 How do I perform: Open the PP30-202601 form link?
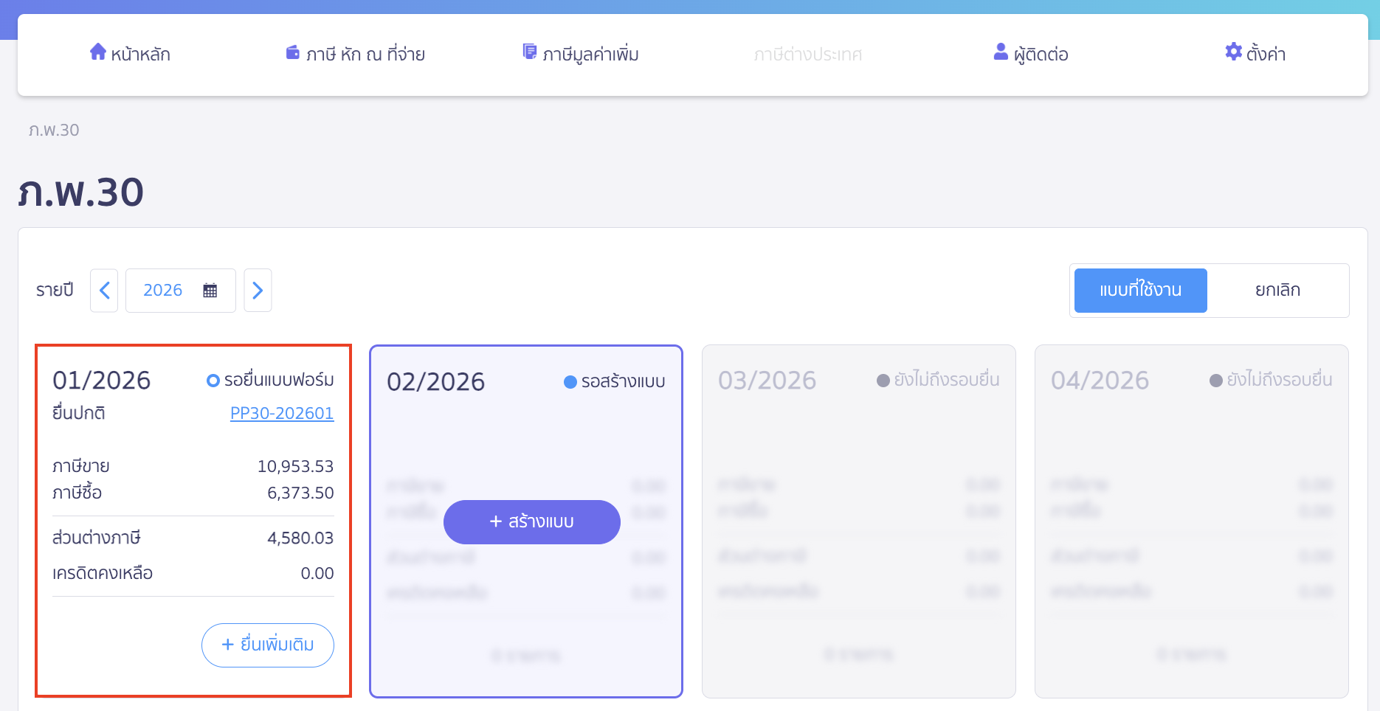pyautogui.click(x=282, y=414)
